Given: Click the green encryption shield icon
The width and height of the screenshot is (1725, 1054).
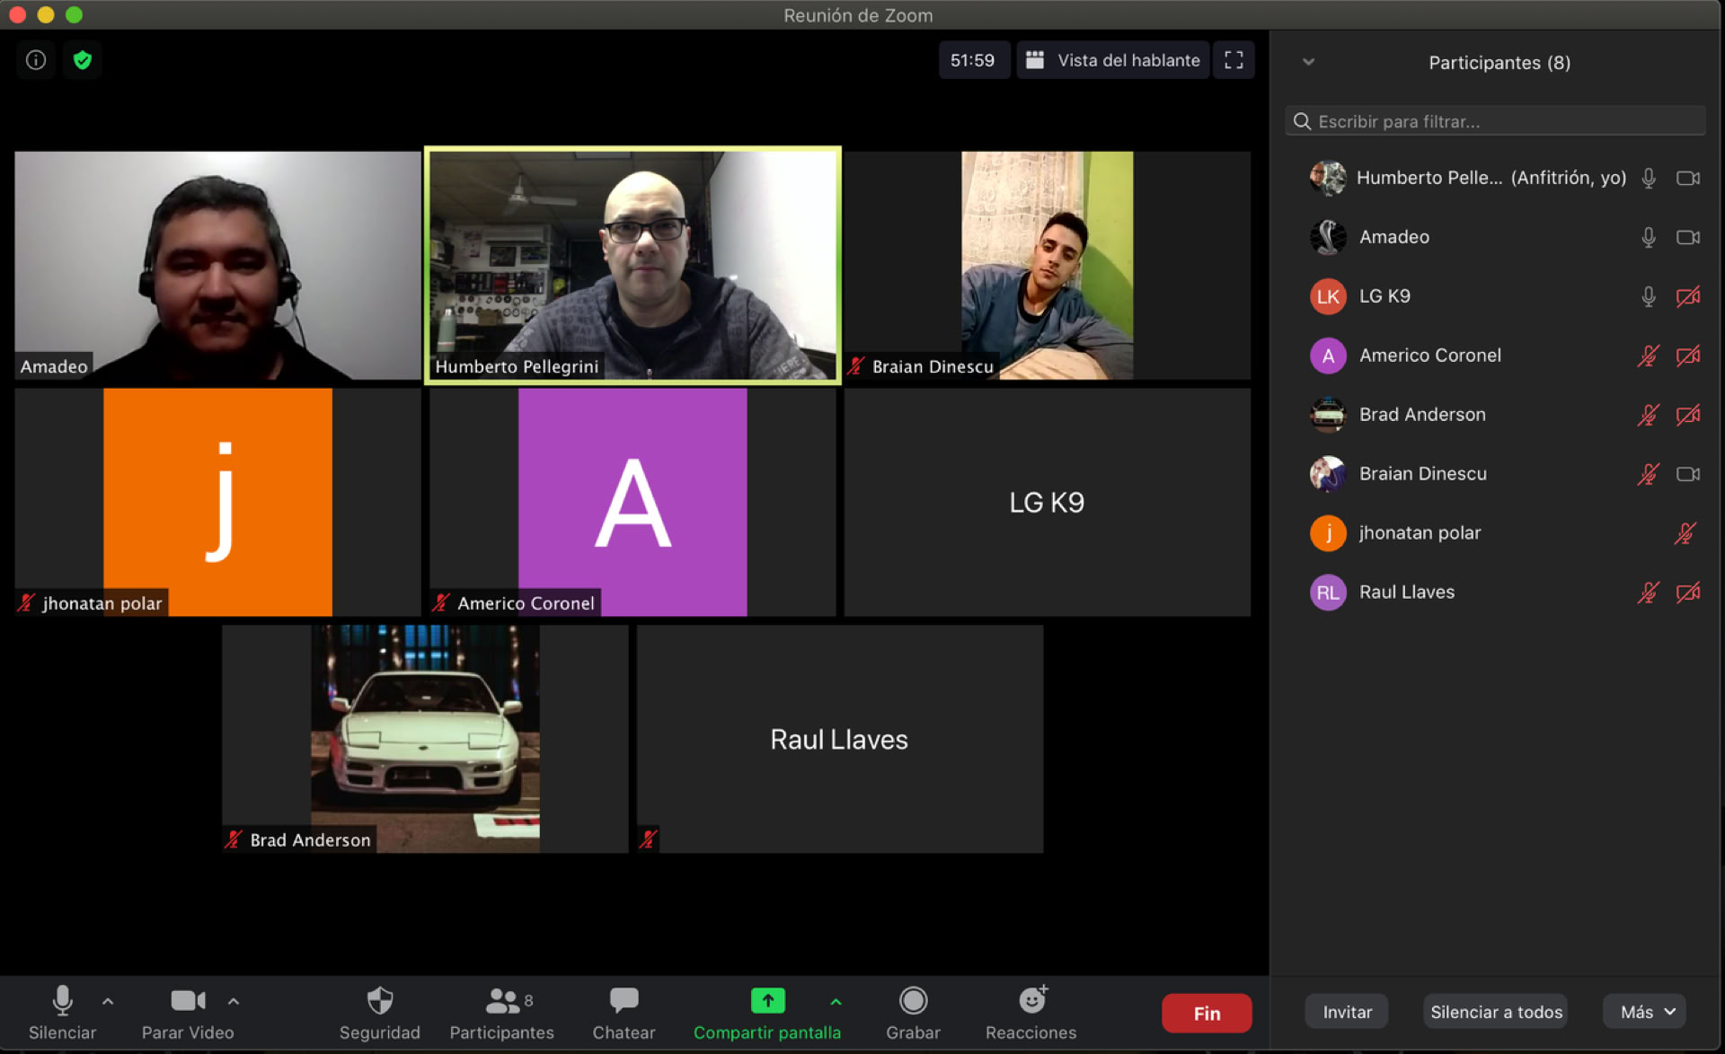Looking at the screenshot, I should [83, 60].
